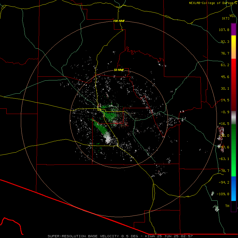
Task: Click the [KT] units label
Action: [x=226, y=18]
